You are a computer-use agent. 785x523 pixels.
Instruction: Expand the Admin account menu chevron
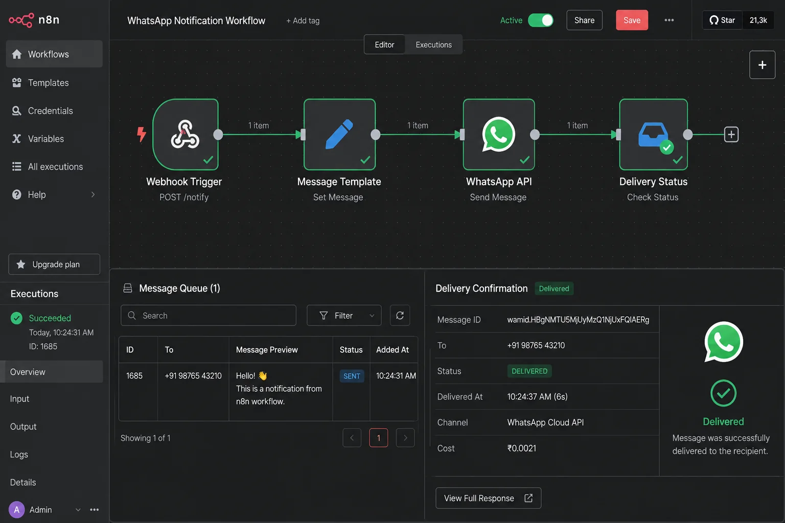coord(78,510)
